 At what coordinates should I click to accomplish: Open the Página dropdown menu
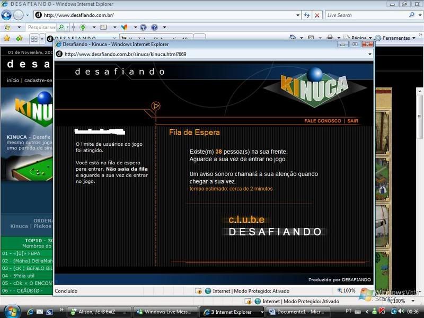pos(358,39)
